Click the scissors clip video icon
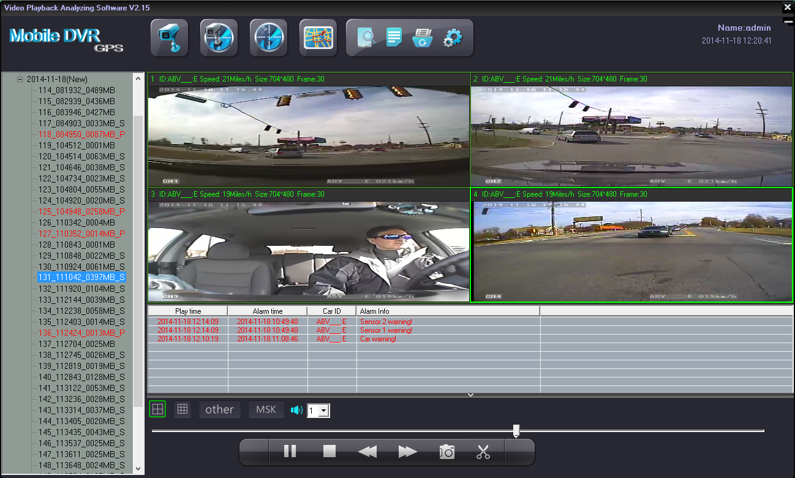The width and height of the screenshot is (795, 478). click(483, 452)
